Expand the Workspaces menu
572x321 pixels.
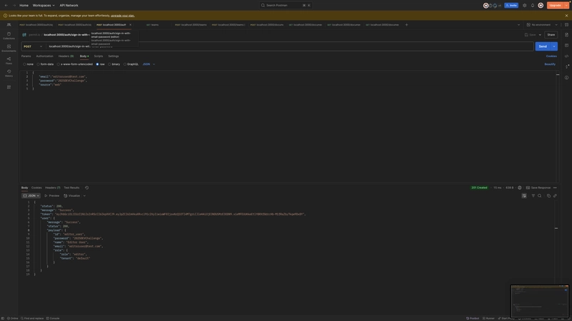(44, 5)
